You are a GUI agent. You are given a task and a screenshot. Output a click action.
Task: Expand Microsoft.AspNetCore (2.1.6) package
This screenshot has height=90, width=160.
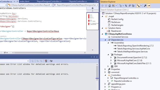[x=111, y=60]
